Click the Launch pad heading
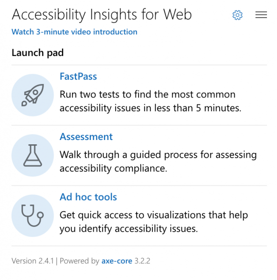Viewport: 277px width, 280px height. click(x=37, y=53)
